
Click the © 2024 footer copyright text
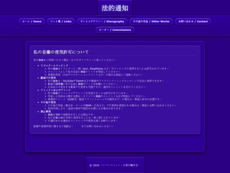115,165
